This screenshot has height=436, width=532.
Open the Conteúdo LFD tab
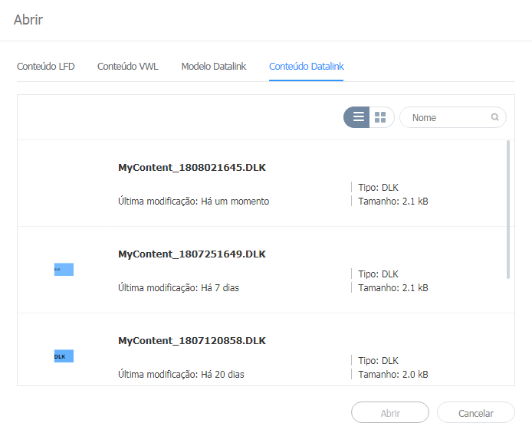pyautogui.click(x=46, y=67)
